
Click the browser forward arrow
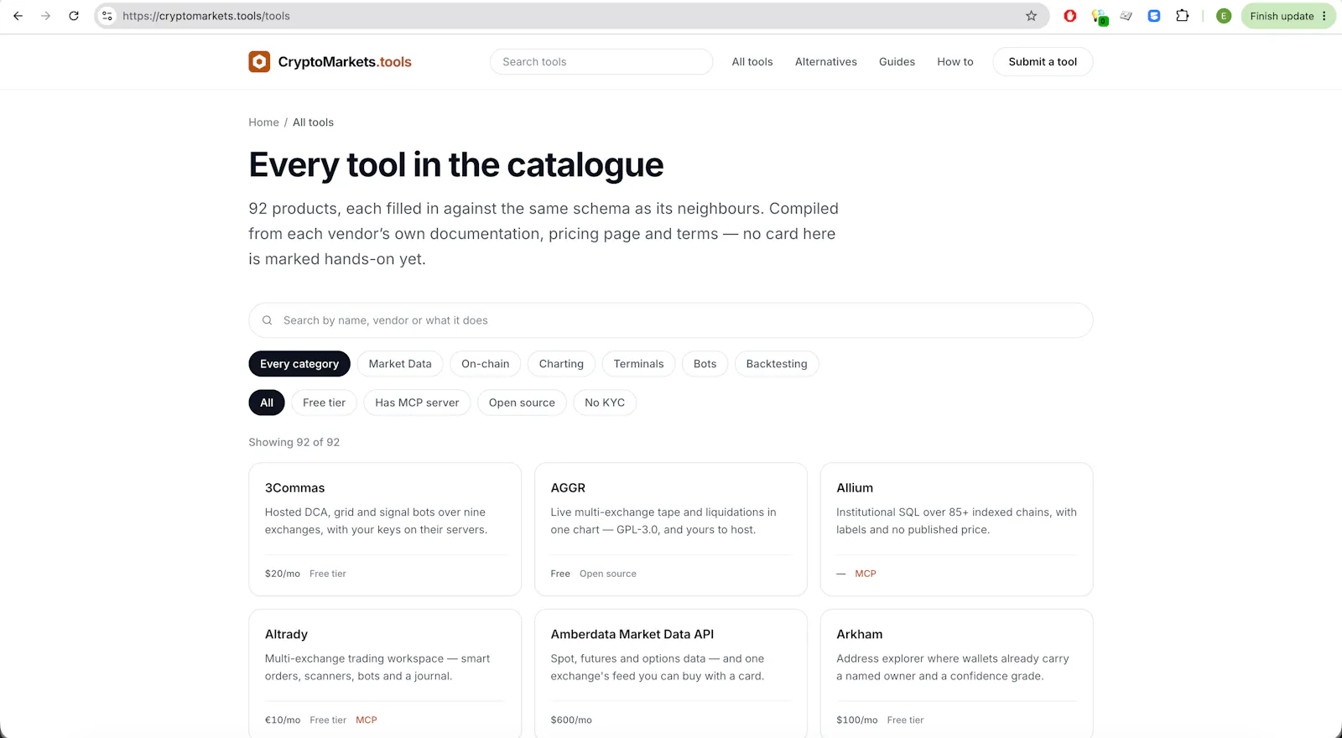45,16
